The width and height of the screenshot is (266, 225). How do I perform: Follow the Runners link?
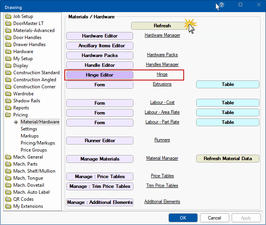coord(162,140)
